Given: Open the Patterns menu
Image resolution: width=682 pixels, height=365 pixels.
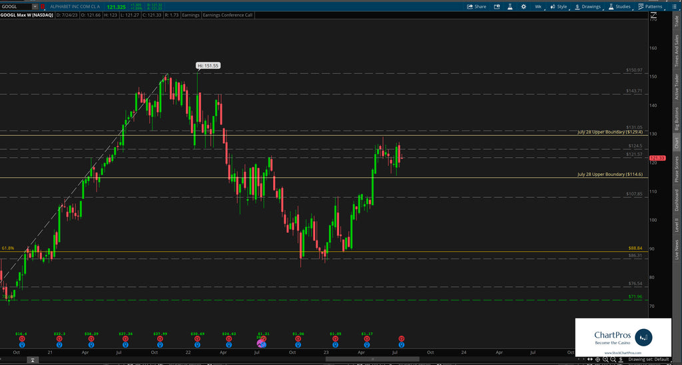Looking at the screenshot, I should 649,7.
